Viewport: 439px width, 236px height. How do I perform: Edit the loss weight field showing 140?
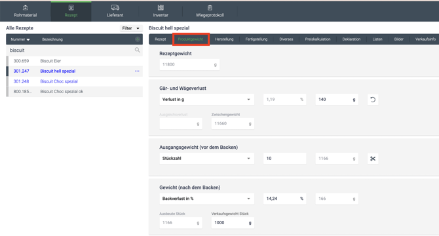[337, 100]
